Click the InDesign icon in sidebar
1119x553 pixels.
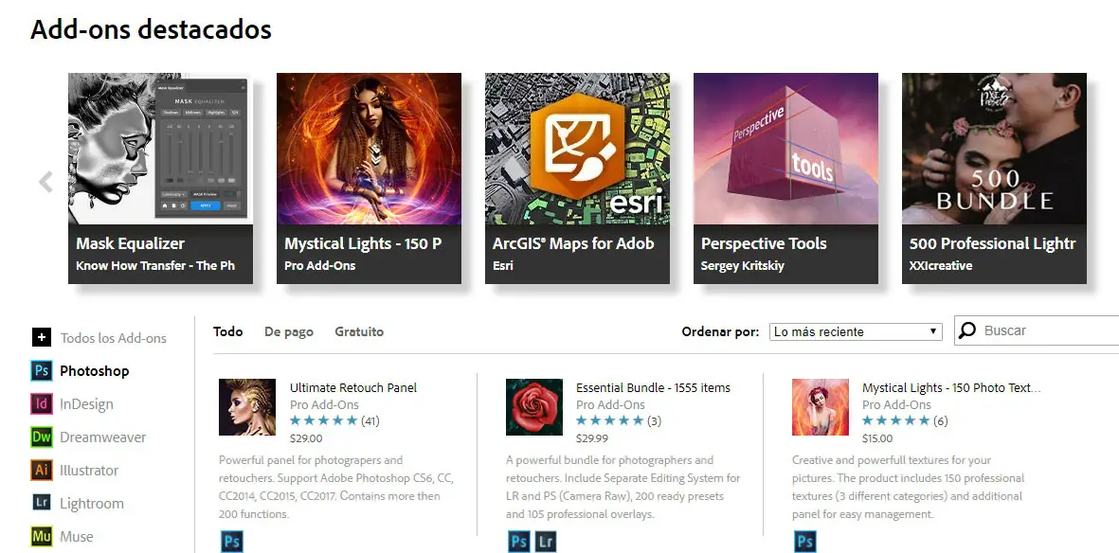[x=42, y=404]
